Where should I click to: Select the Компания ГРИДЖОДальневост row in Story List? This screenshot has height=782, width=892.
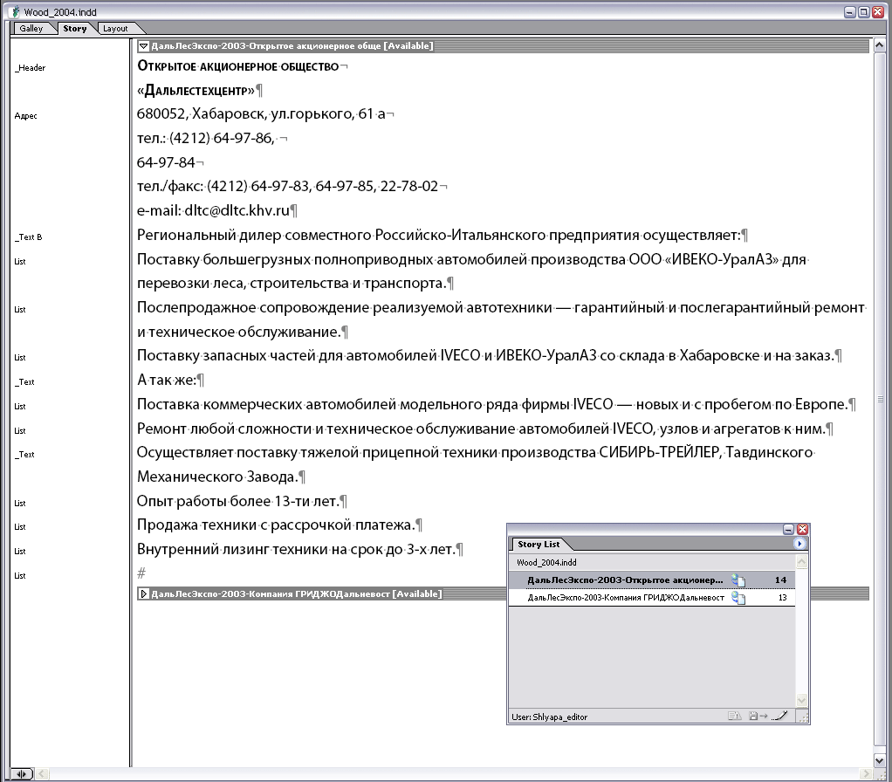click(651, 597)
